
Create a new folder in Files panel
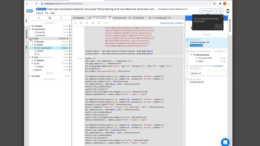50,18
